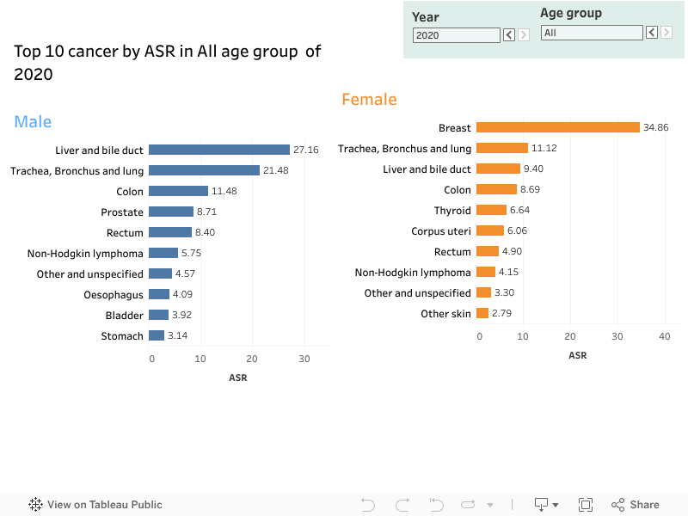The width and height of the screenshot is (688, 516).
Task: Click the female Thyroid bar
Action: [491, 210]
